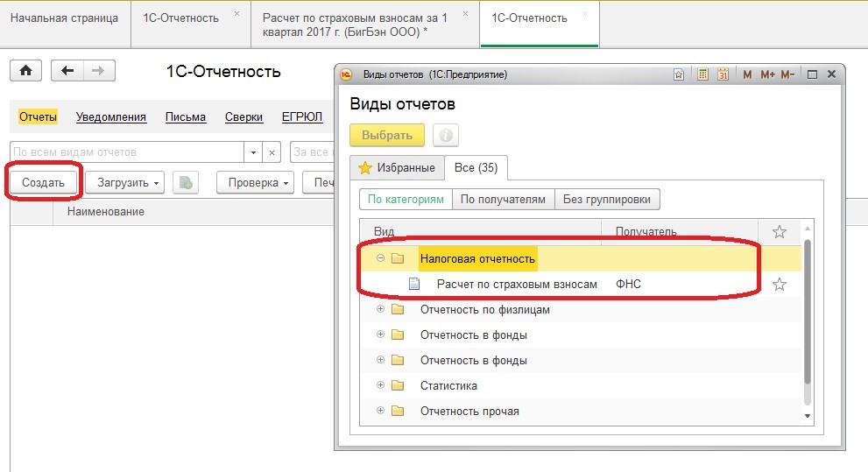
Task: Switch to Все (35) tab
Action: pyautogui.click(x=476, y=167)
